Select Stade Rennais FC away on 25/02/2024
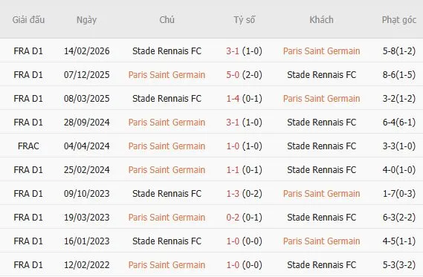Viewport: 423px width, 277px height. [x=322, y=170]
